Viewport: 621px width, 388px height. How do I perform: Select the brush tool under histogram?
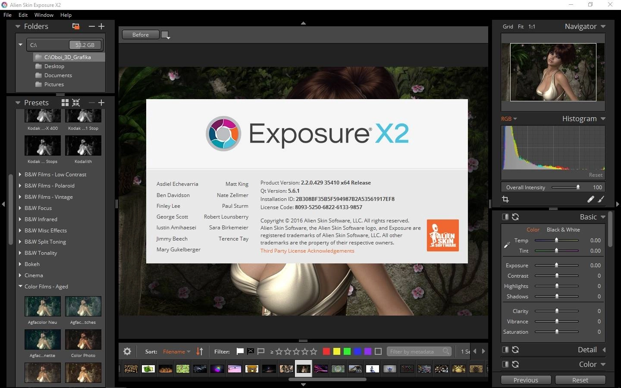(x=601, y=199)
